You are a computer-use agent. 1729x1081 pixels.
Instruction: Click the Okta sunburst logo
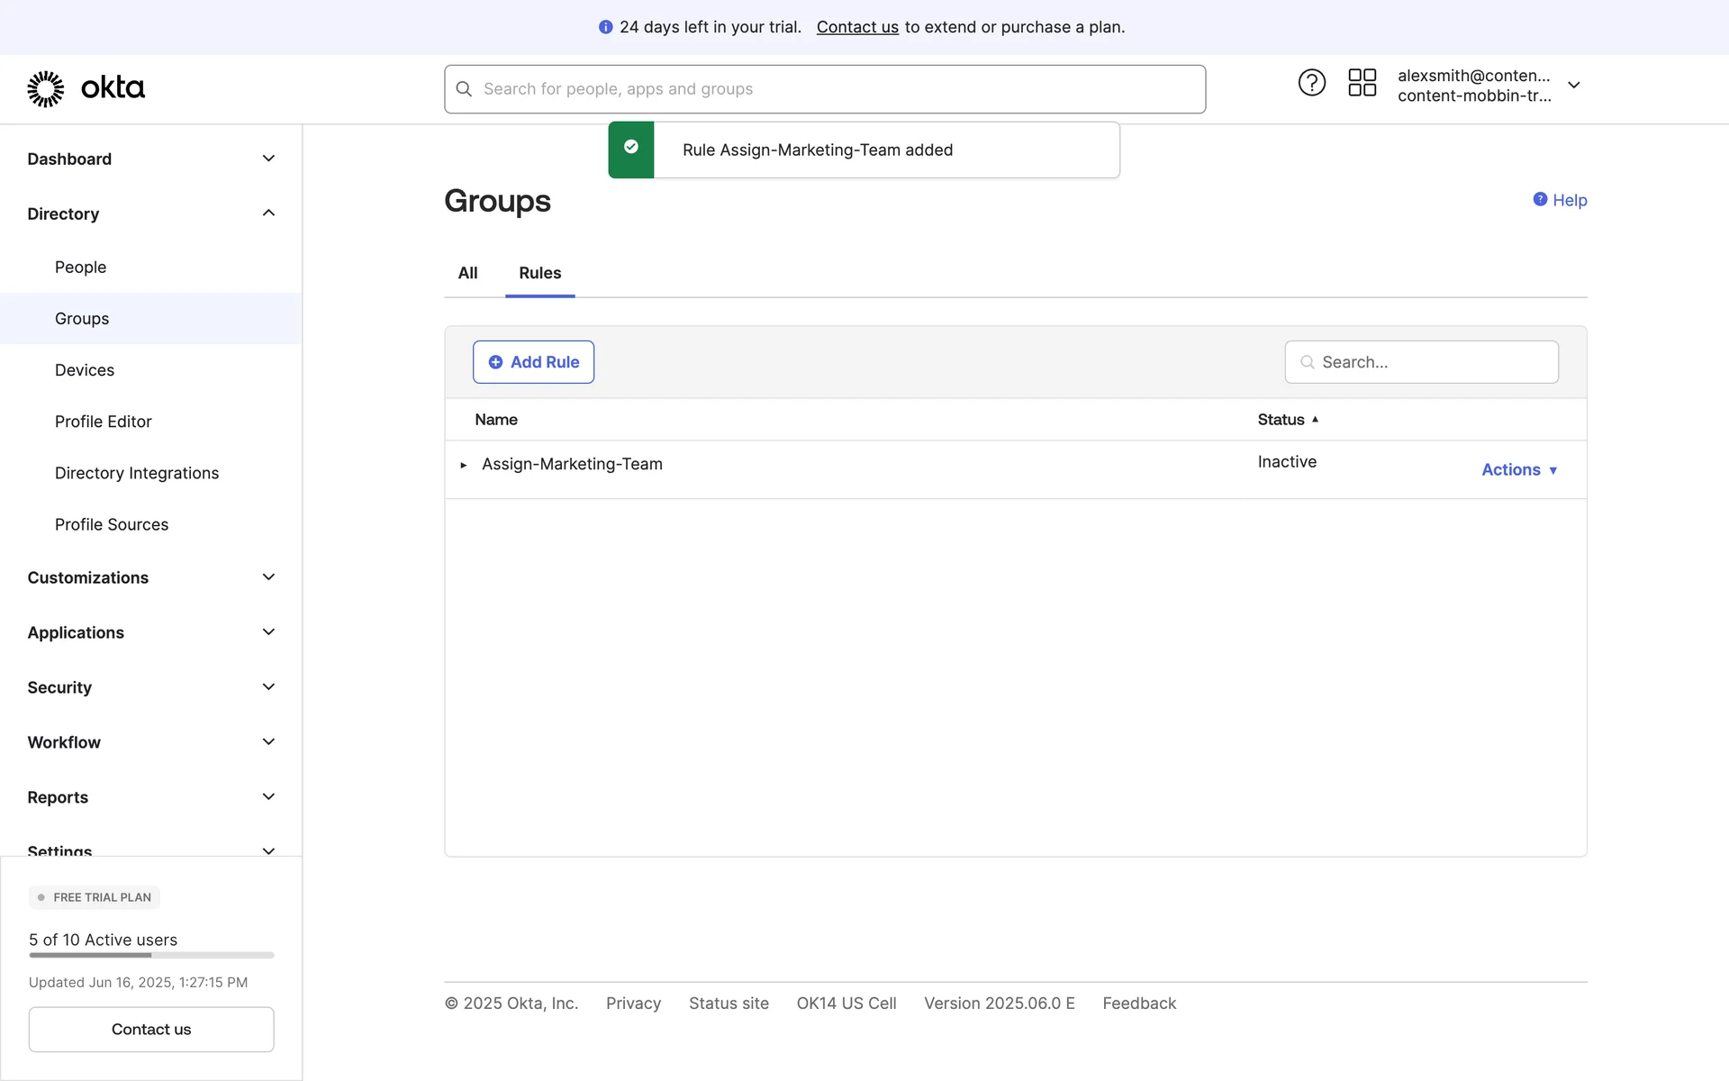coord(46,88)
